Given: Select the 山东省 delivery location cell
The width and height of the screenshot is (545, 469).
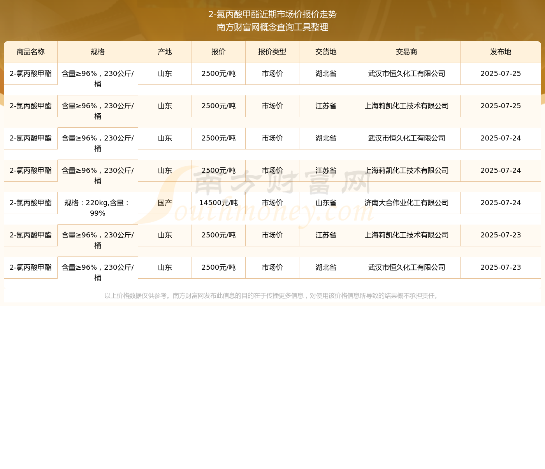Looking at the screenshot, I should tap(326, 203).
